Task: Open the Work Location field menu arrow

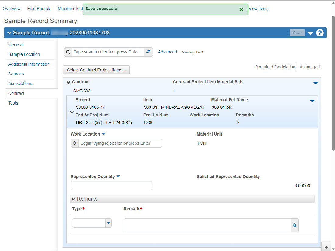Action: coord(104,134)
